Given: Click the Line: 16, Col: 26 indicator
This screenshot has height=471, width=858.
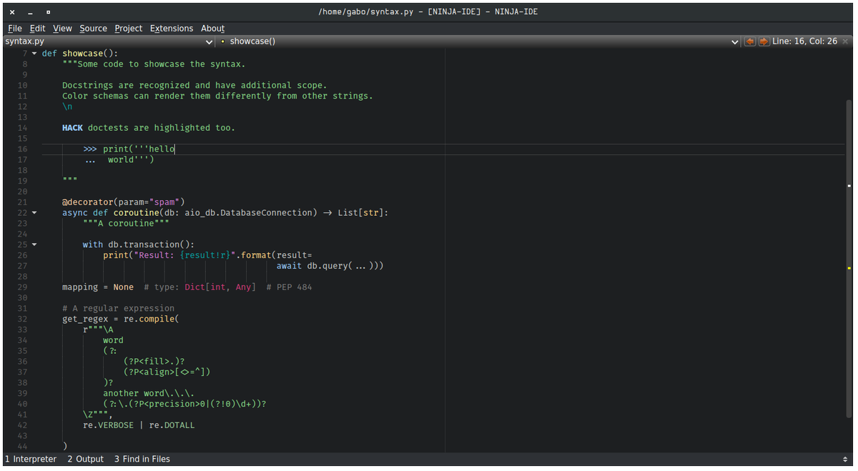Looking at the screenshot, I should click(x=804, y=41).
